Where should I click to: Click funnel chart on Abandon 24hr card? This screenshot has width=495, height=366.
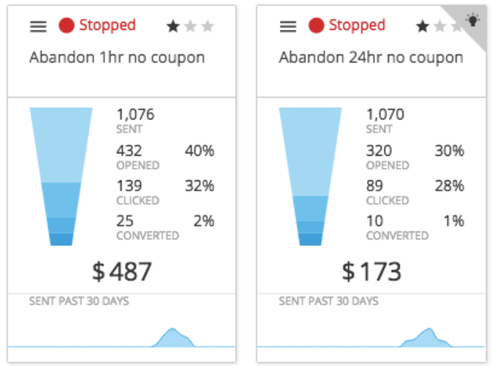coord(310,176)
